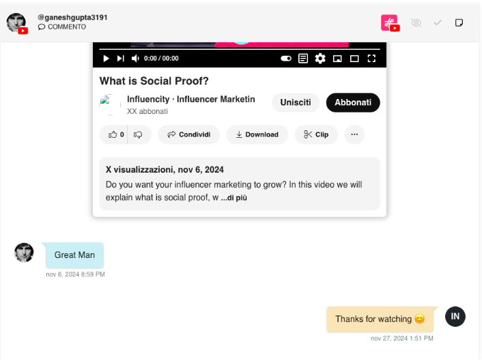Click 'Thanks for watching' reply bubble
The image size is (482, 363).
click(380, 319)
